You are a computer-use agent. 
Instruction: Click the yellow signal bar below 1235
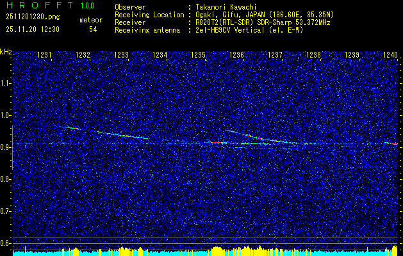pyautogui.click(x=218, y=251)
